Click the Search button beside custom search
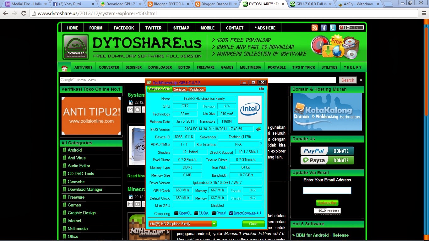This screenshot has height=241, width=429. pyautogui.click(x=348, y=80)
